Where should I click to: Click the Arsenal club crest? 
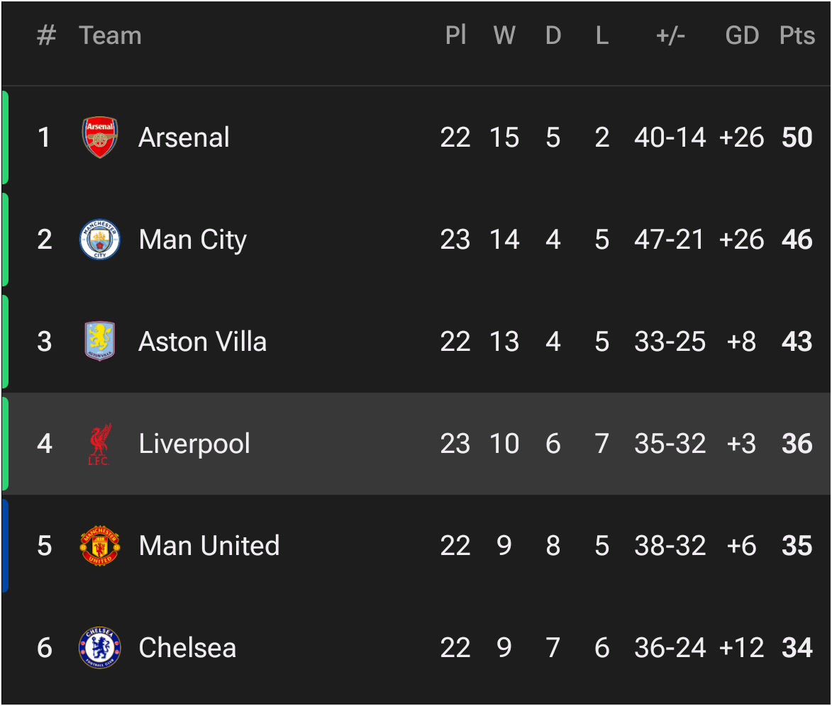coord(100,138)
